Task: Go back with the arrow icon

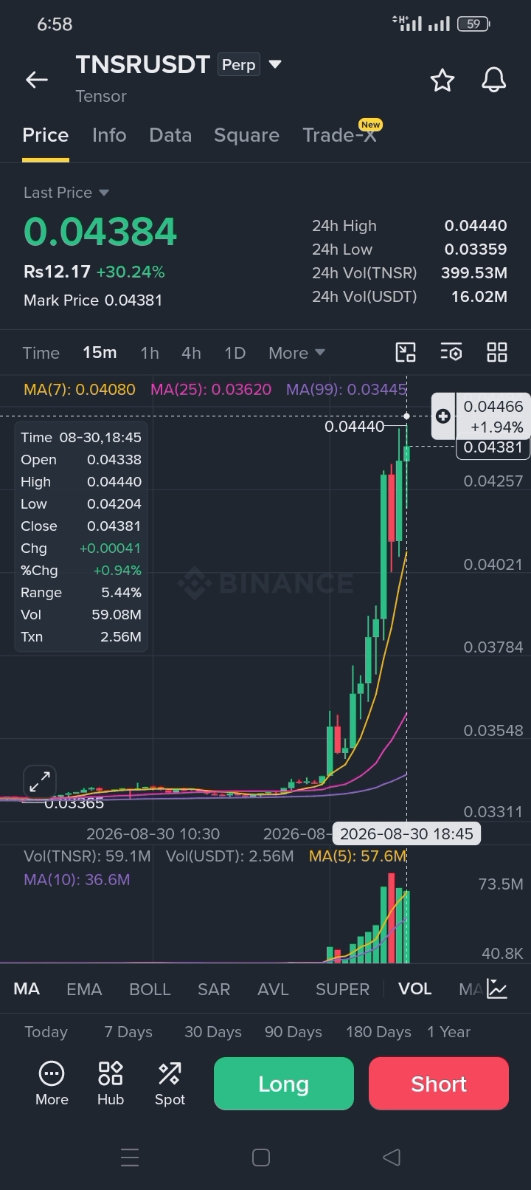Action: [37, 80]
